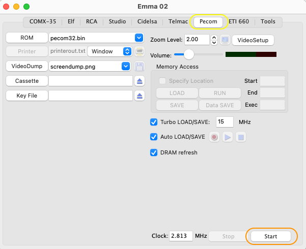Image resolution: width=306 pixels, height=249 pixels.
Task: Open the ROM file dropdown arrow
Action: (139, 38)
